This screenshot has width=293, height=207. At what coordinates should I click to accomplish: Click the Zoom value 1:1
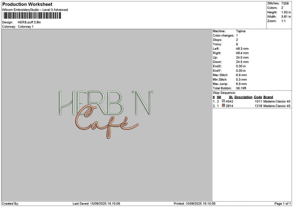(283, 21)
